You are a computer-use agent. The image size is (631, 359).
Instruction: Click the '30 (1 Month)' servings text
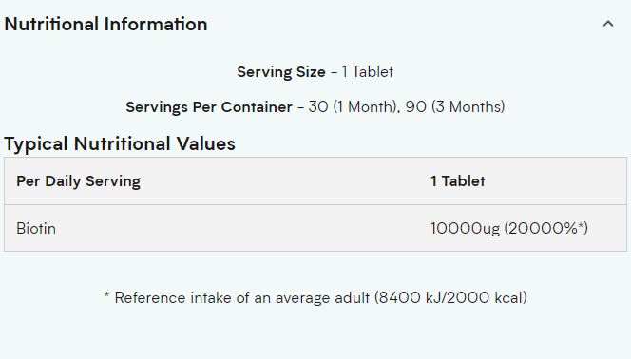[353, 107]
